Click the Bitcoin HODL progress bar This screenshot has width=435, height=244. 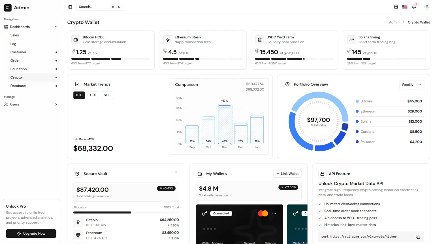click(x=111, y=59)
